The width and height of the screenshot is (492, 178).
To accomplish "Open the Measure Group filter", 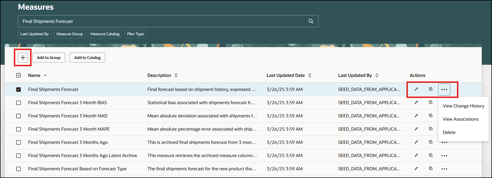I will tap(70, 34).
